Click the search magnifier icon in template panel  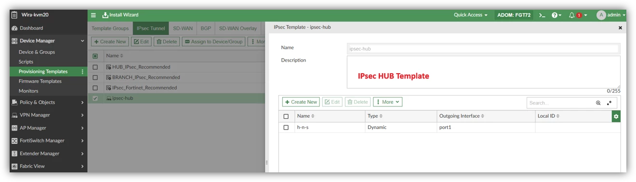click(598, 103)
